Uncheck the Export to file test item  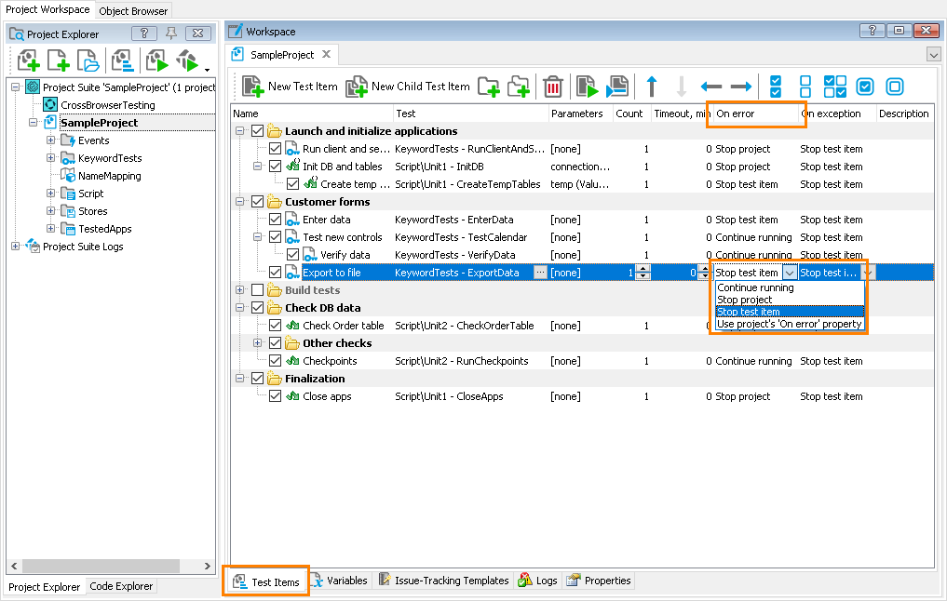click(x=276, y=273)
